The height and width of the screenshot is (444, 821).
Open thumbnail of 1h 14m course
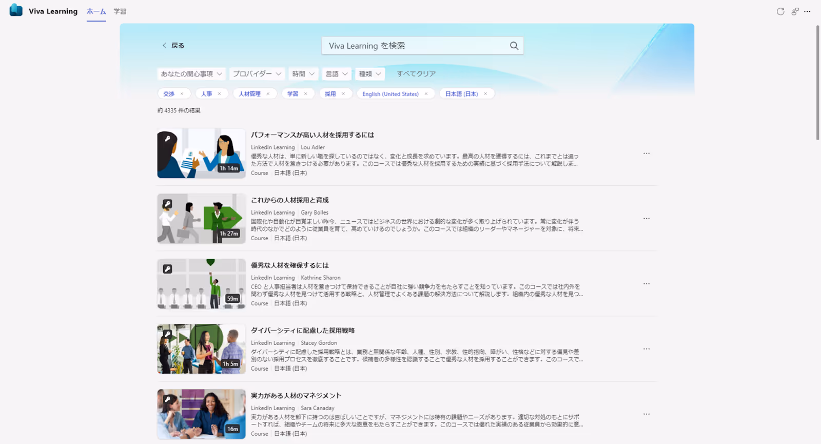click(x=201, y=153)
